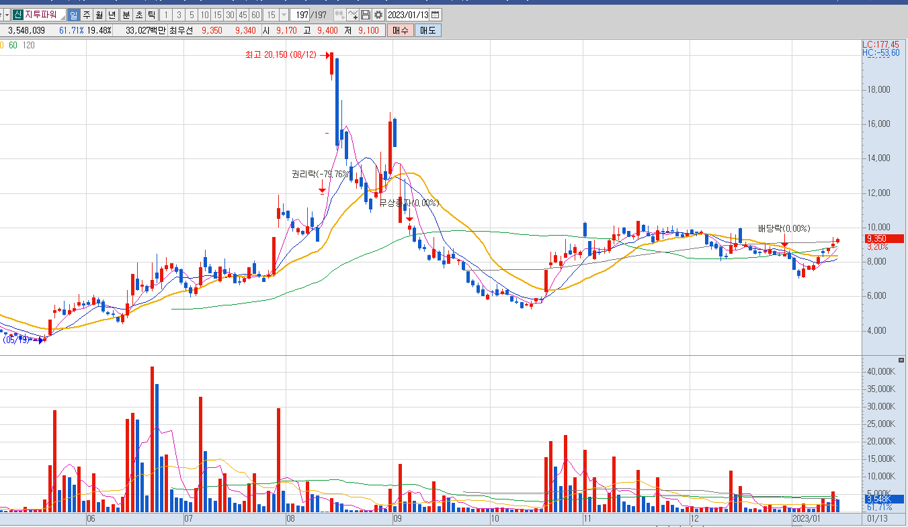Switch to minute (분) chart period
The height and width of the screenshot is (527, 908).
coord(126,15)
